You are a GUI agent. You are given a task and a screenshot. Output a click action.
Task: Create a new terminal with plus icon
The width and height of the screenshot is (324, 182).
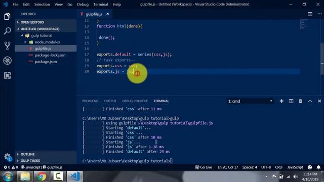click(x=281, y=101)
